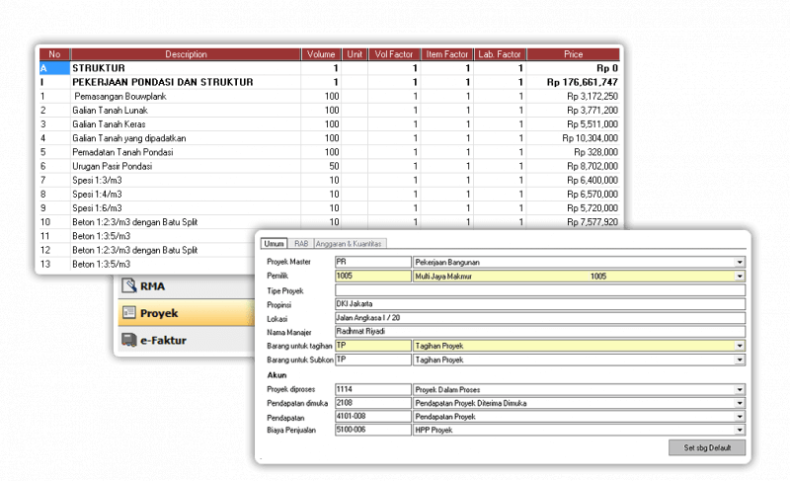Open the Biaya Penjualan dropdown
The height and width of the screenshot is (481, 790).
(x=740, y=431)
